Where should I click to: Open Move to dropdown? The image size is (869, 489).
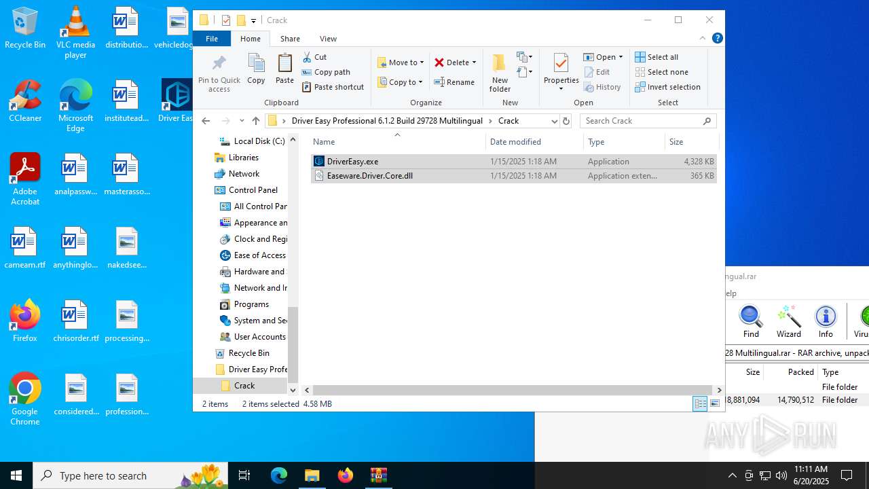point(401,62)
